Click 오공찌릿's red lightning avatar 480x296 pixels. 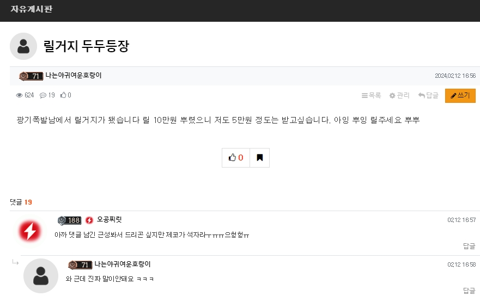[30, 231]
